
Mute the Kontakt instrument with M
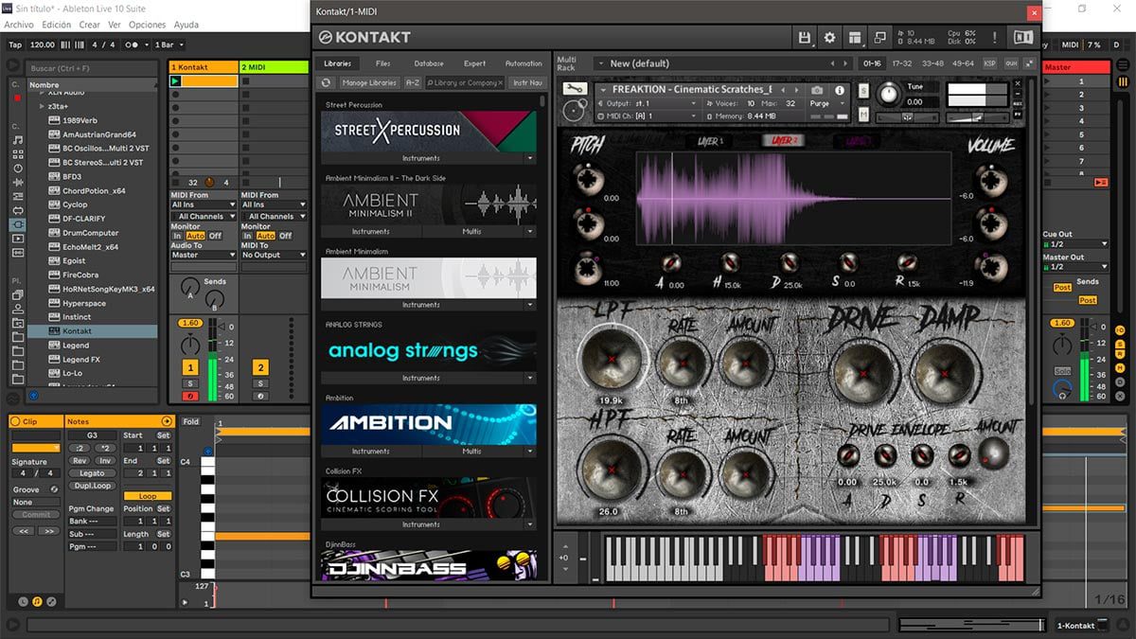tap(864, 113)
